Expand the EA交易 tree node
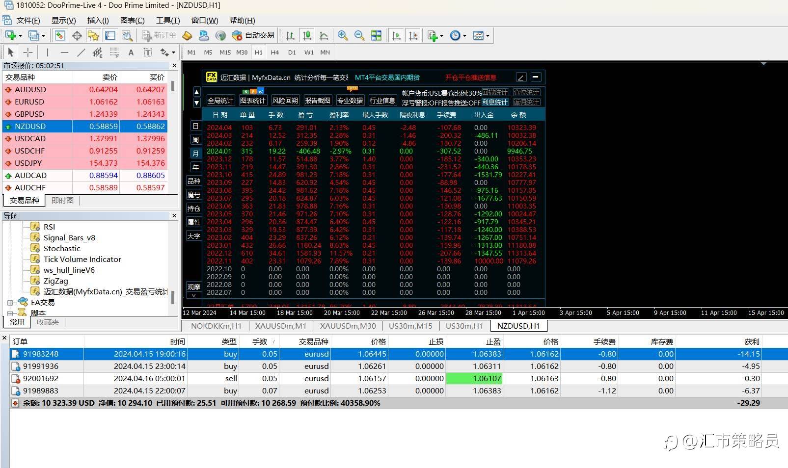Screen dimensions: 788x468 10,303
